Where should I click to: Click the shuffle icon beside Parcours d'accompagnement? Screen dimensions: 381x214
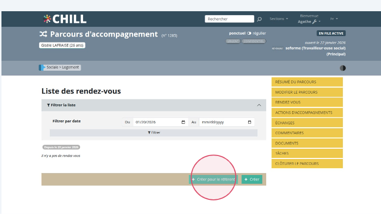(43, 35)
